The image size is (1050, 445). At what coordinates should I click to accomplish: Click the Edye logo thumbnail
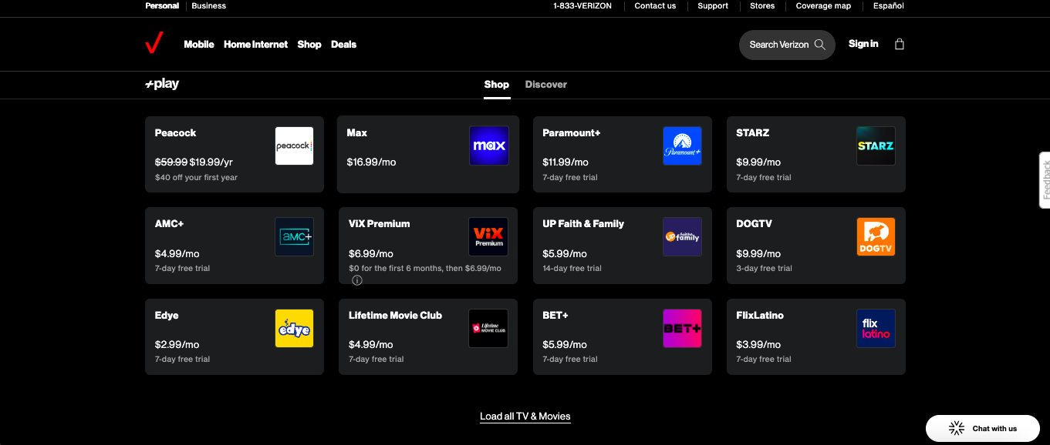click(x=295, y=328)
